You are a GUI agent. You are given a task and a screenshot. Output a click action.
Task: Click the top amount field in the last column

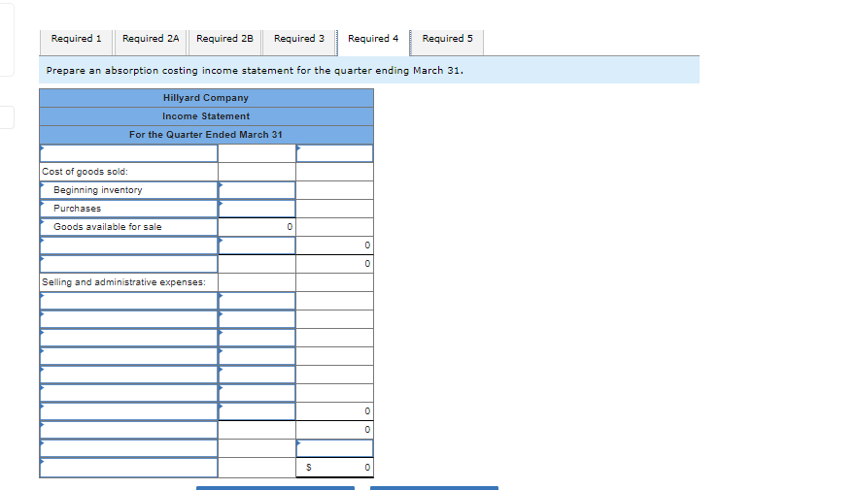tap(334, 153)
